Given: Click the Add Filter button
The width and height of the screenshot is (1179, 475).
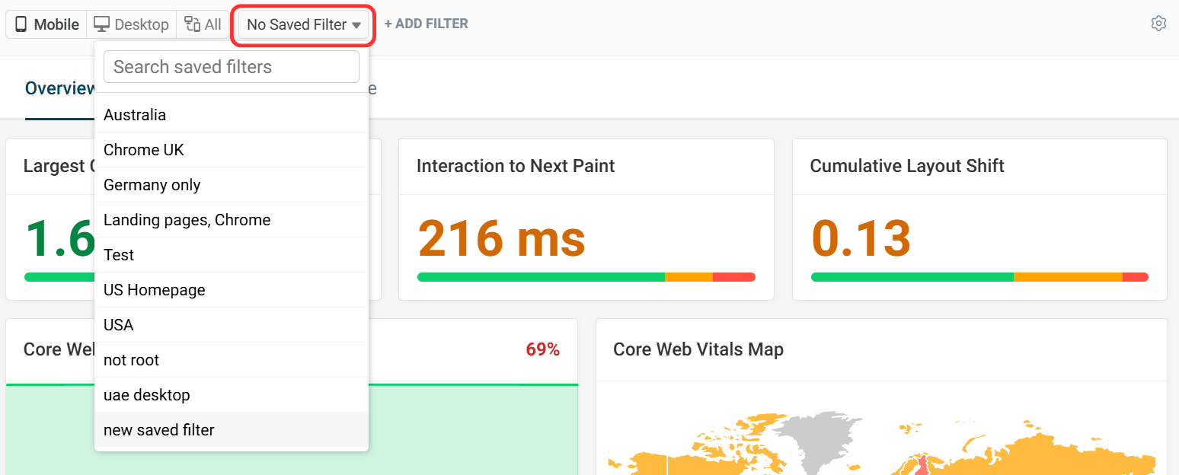Looking at the screenshot, I should [x=426, y=24].
